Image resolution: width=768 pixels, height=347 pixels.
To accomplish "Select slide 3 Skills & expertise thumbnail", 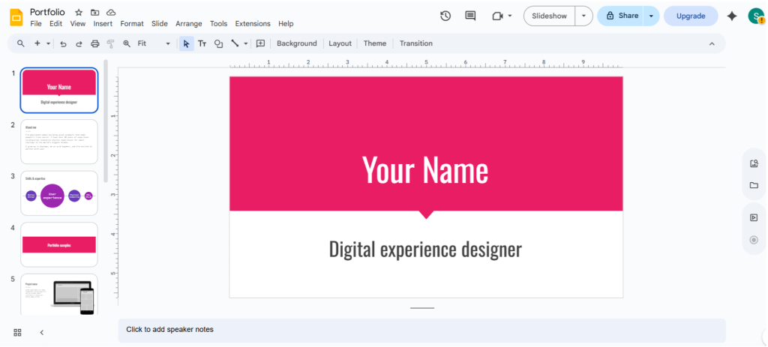I will (x=58, y=193).
